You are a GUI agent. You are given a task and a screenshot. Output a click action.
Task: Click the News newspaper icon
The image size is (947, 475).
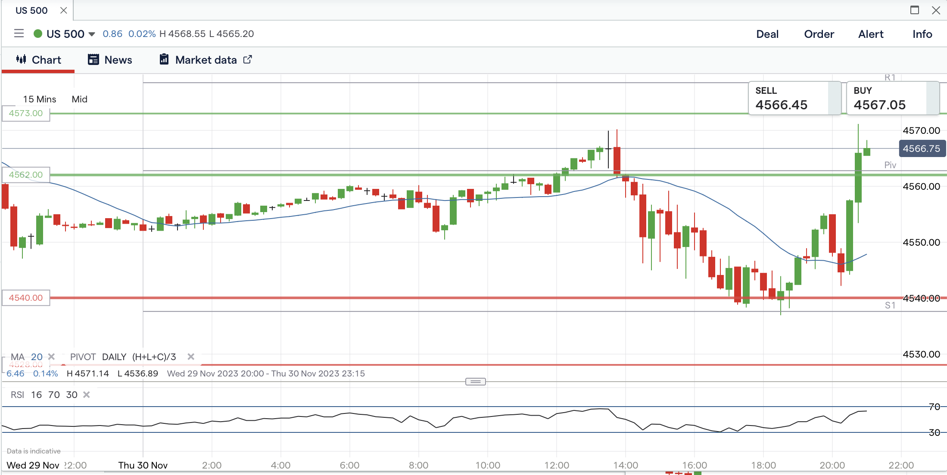click(x=93, y=59)
